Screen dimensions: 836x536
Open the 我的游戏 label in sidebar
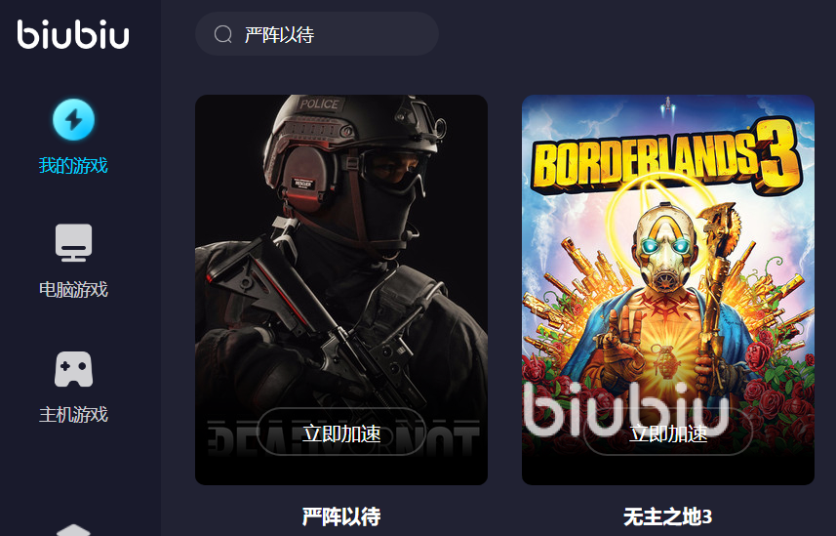73,166
